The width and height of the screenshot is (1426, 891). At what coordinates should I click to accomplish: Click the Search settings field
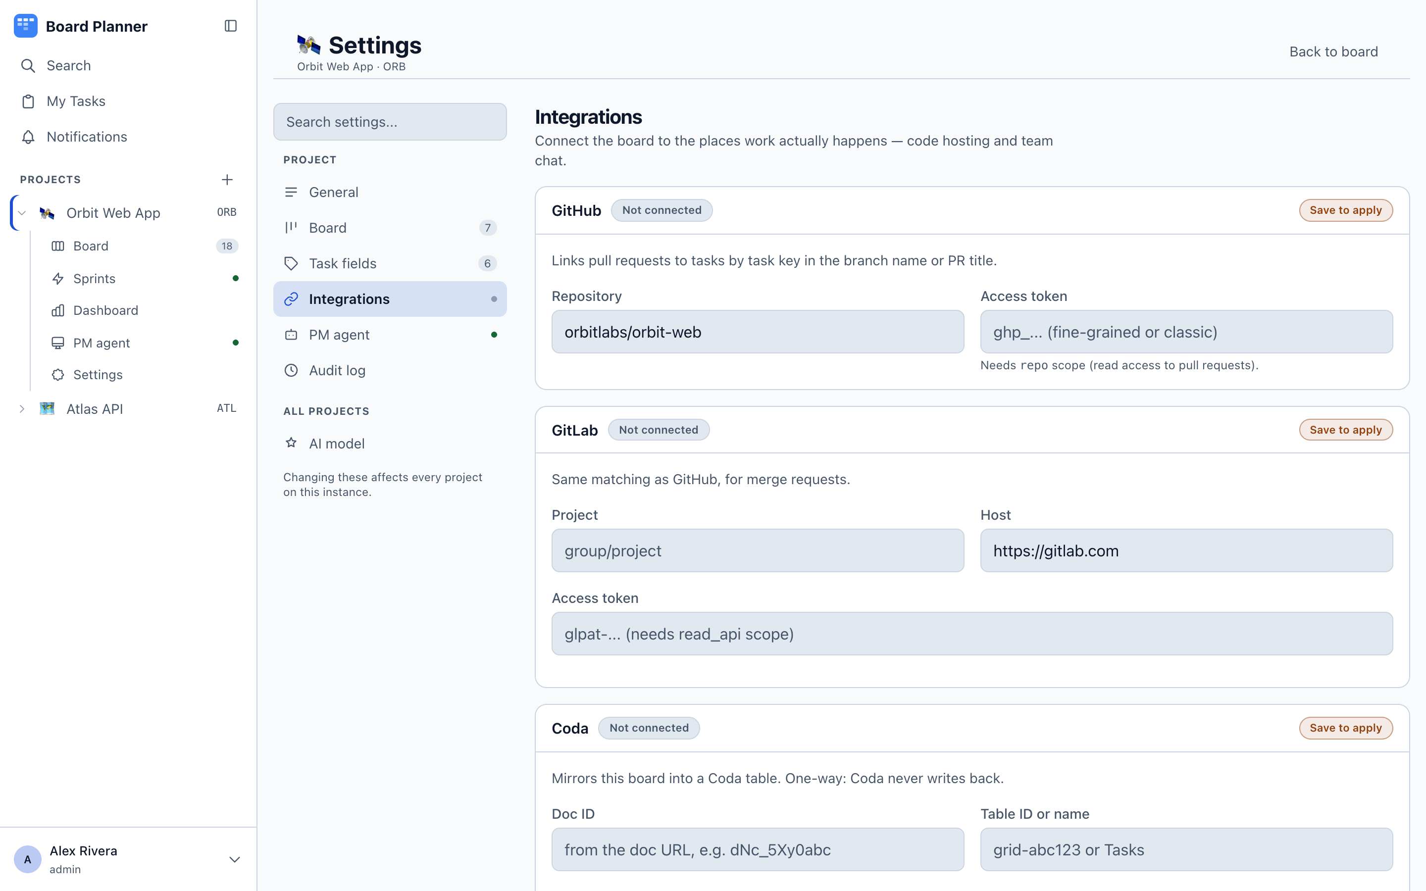tap(390, 122)
